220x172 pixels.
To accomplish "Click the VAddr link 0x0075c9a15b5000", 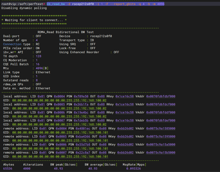I will [160, 153].
